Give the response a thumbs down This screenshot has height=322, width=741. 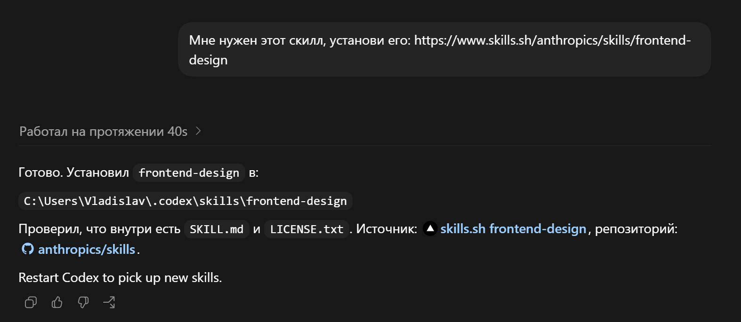click(83, 302)
